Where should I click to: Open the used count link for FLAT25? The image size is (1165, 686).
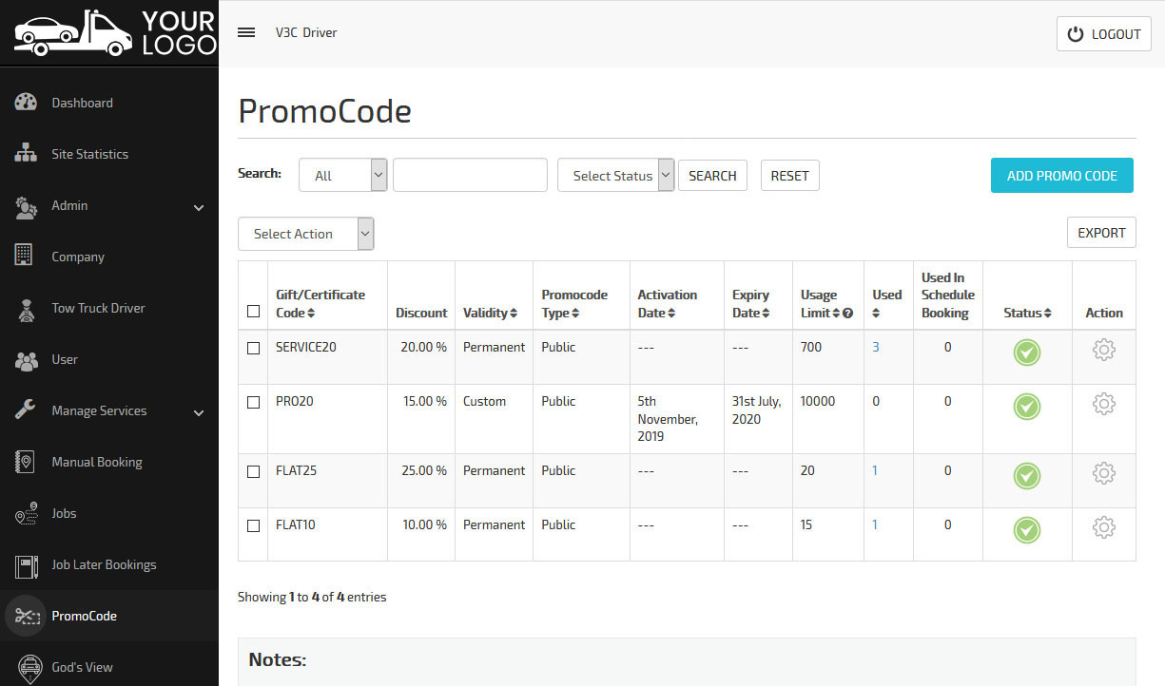[x=875, y=471]
